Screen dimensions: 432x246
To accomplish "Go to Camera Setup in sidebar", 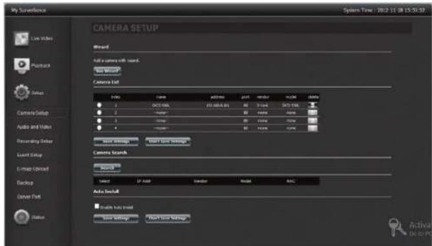I will [x=32, y=113].
